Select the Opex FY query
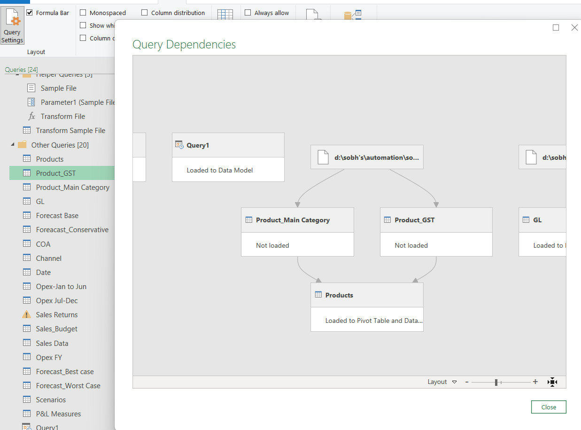Viewport: 581px width, 430px height. click(x=49, y=357)
